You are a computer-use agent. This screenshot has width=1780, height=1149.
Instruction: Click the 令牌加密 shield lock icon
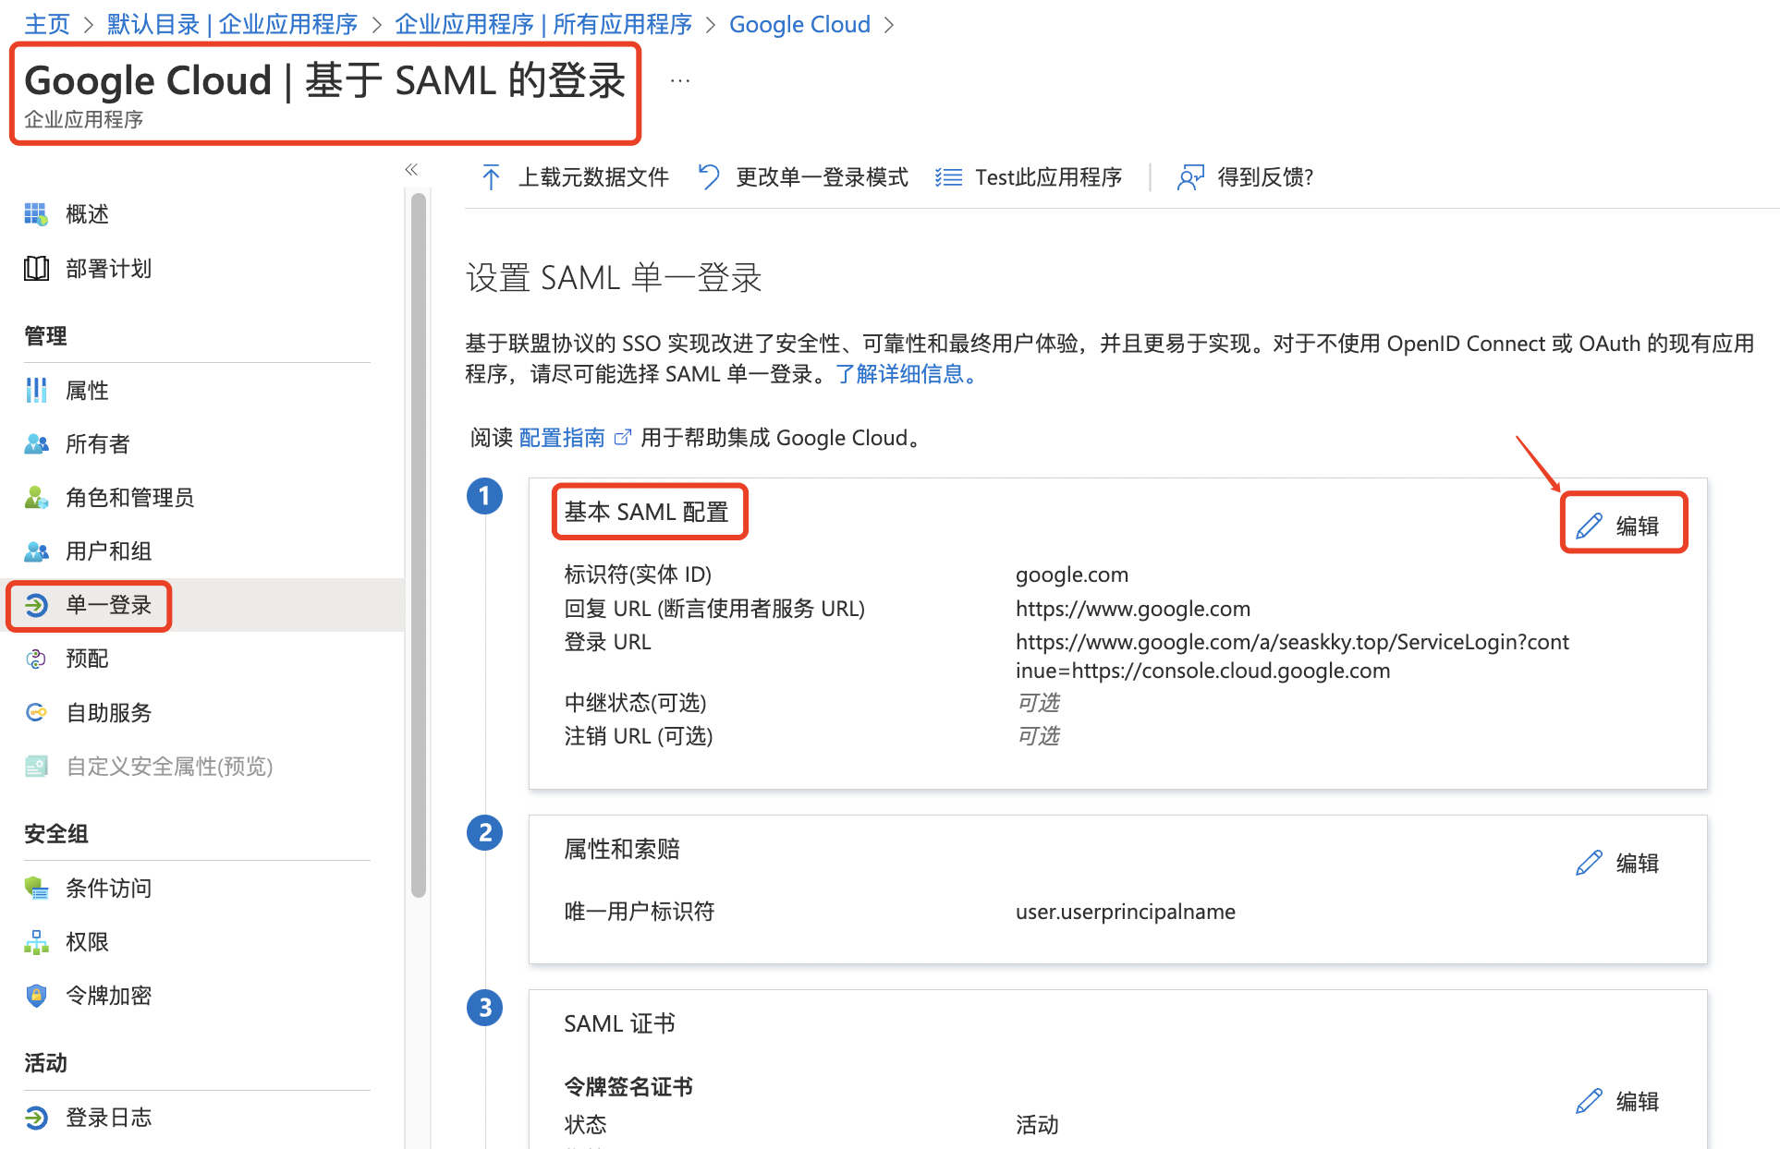pyautogui.click(x=36, y=996)
